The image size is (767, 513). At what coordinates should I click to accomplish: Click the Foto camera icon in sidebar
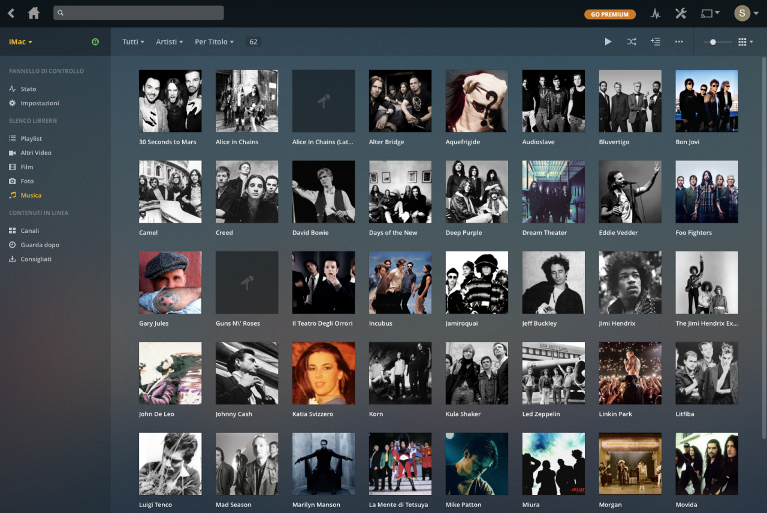[13, 181]
